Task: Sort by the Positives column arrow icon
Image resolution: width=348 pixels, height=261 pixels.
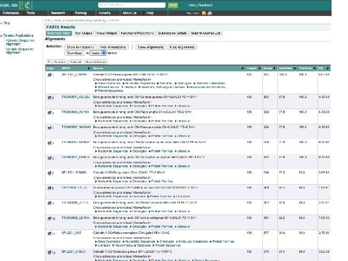Action: [x=315, y=68]
